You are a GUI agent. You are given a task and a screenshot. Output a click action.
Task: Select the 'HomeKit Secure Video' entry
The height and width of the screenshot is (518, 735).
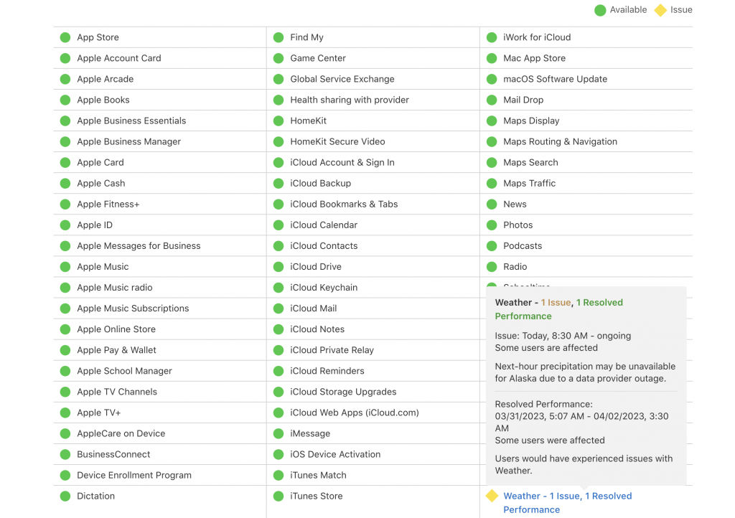pos(337,141)
